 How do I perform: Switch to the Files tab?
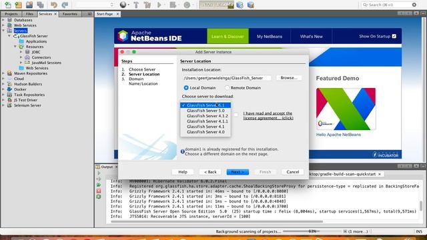[x=29, y=14]
